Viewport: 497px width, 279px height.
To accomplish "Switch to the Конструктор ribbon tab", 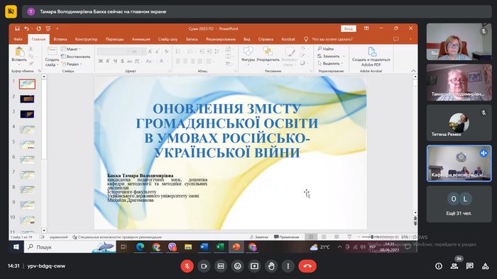I will click(x=86, y=39).
